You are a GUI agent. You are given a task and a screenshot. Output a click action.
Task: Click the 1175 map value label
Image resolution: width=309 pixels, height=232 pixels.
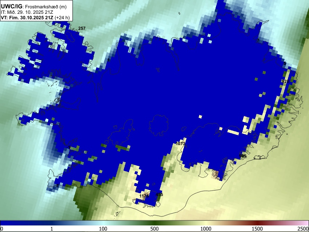point(144,196)
